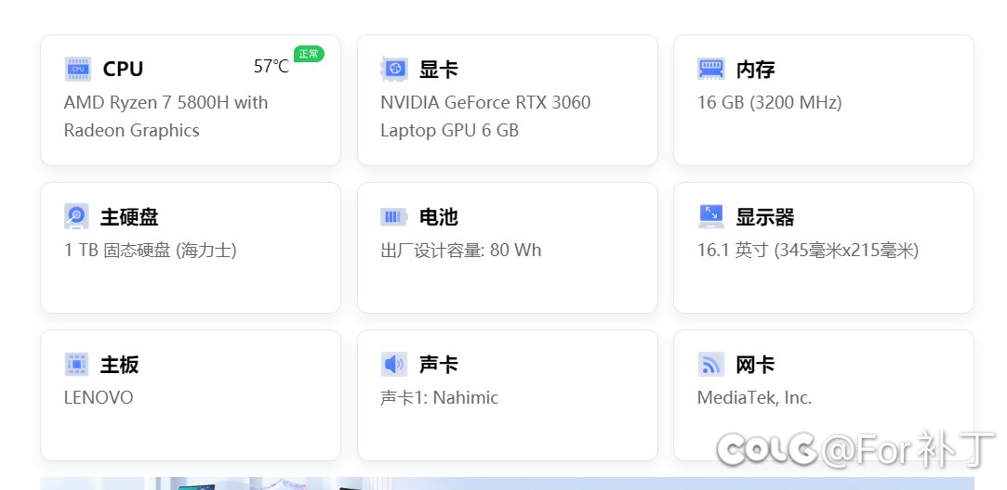Click the graphics card (显卡) icon
The height and width of the screenshot is (490, 1007).
click(393, 69)
